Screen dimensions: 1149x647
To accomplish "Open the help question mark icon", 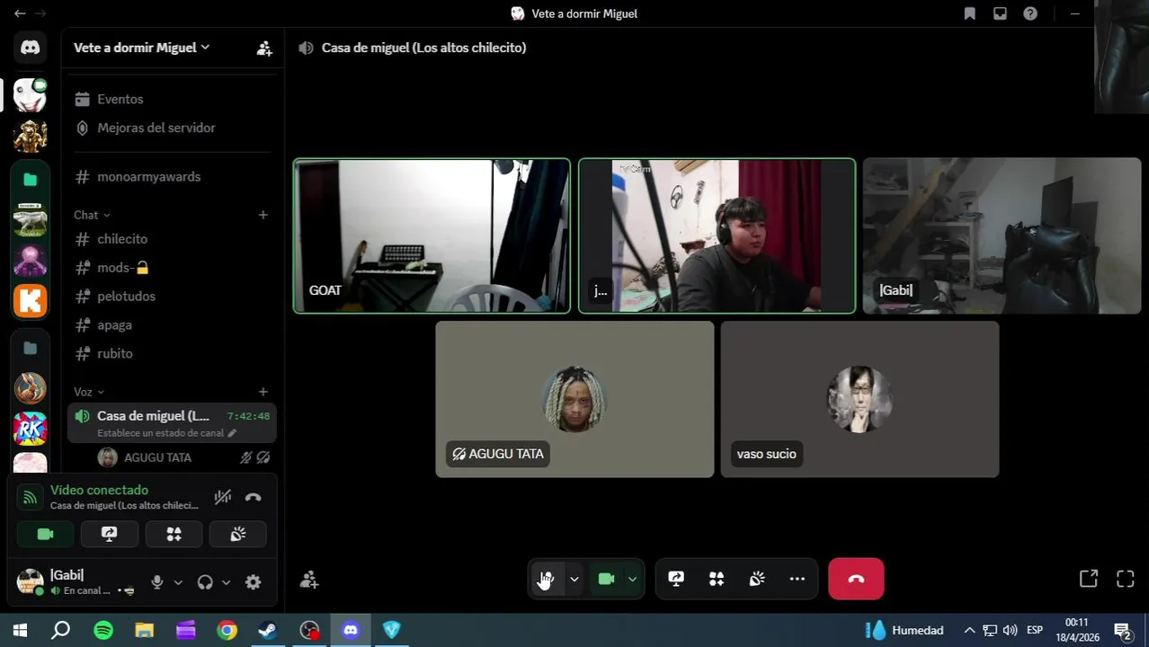I will point(1030,13).
